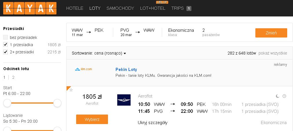Viewport: 293px width, 131px height.
Task: Click the overnight flight moon icon
Action: [278, 96]
